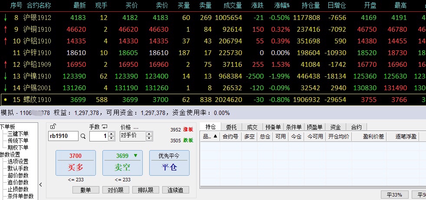Sort quotes by 持仓量 column header
The width and height of the screenshot is (426, 200).
click(x=311, y=6)
